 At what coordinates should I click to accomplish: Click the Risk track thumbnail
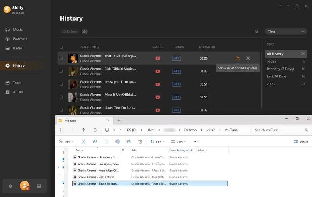tap(73, 71)
